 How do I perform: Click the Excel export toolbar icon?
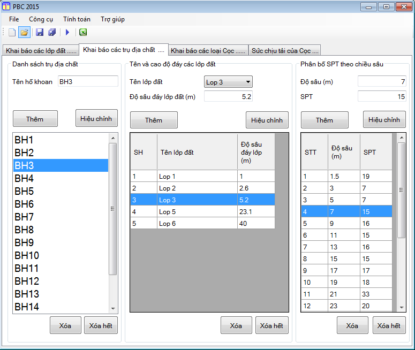click(83, 32)
